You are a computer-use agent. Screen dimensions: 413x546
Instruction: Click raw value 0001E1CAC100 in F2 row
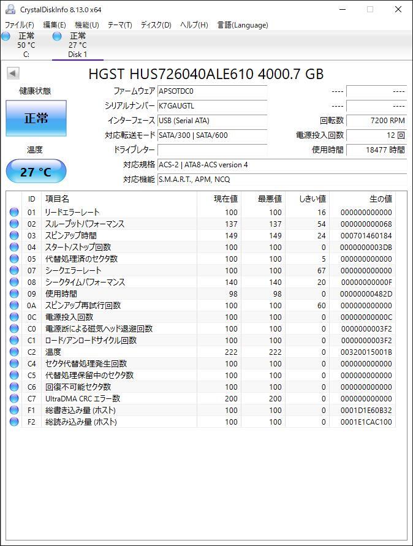click(x=366, y=422)
